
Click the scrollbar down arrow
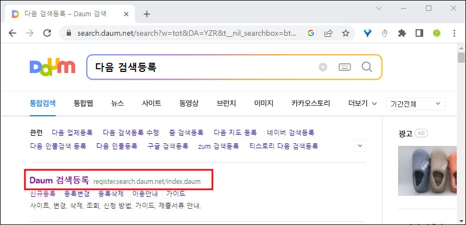[461, 221]
